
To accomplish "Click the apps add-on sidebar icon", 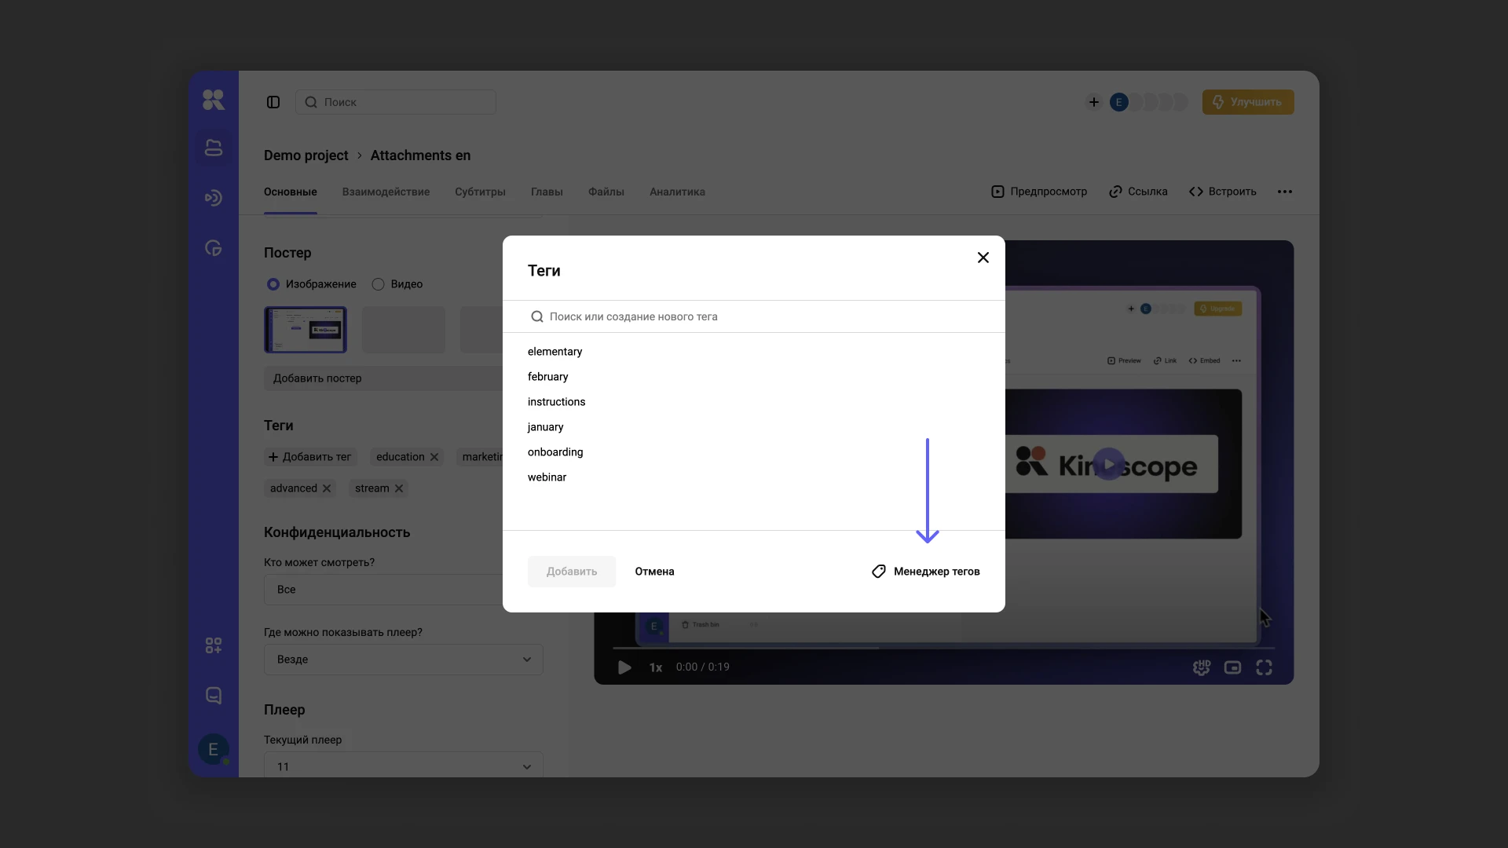I will click(x=213, y=645).
